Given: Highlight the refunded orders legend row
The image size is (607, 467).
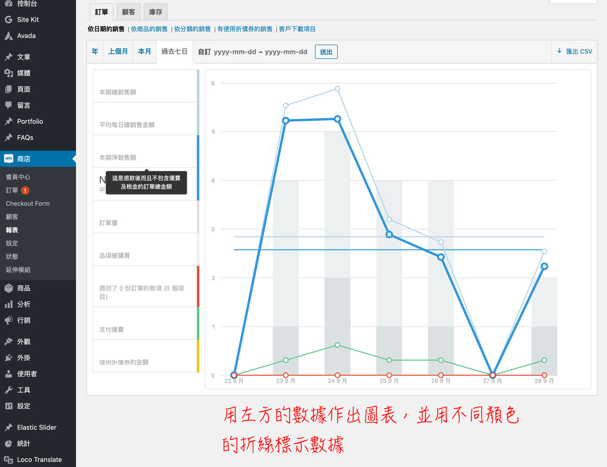Looking at the screenshot, I should pos(146,286).
